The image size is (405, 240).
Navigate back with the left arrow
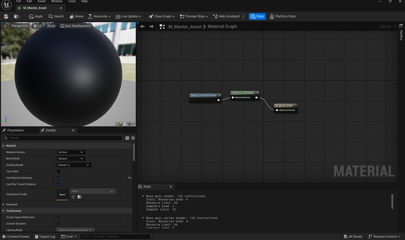point(143,27)
